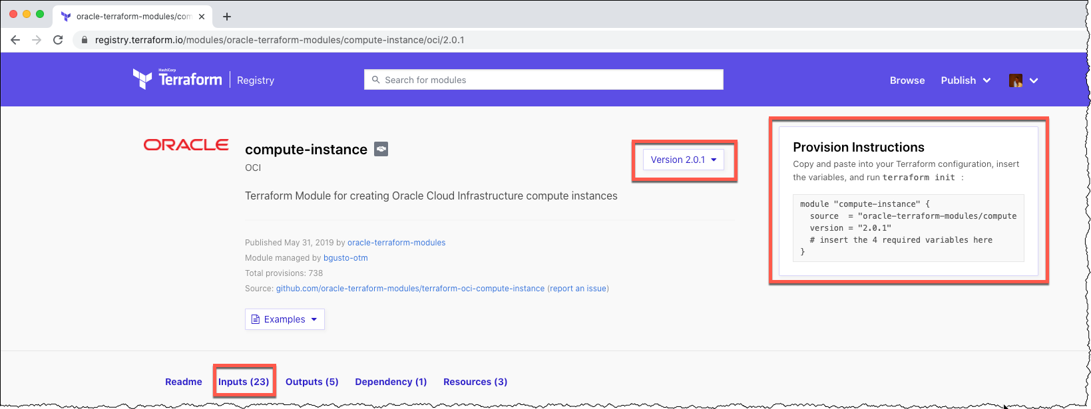Click the module code snippet box
This screenshot has width=1091, height=409.
pyautogui.click(x=909, y=228)
